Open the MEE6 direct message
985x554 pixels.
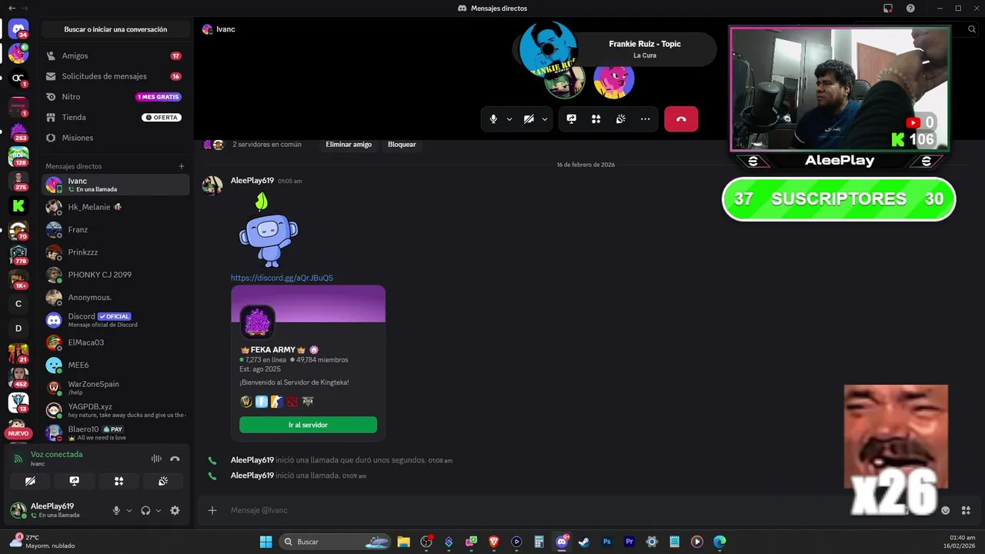click(x=115, y=365)
